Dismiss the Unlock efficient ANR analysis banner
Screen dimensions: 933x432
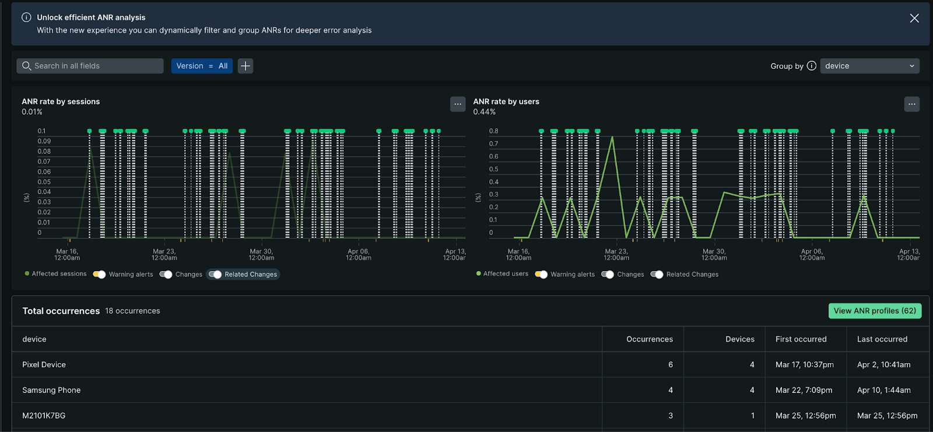914,18
